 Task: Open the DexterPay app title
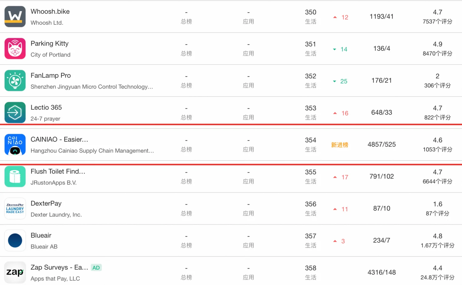click(x=46, y=203)
